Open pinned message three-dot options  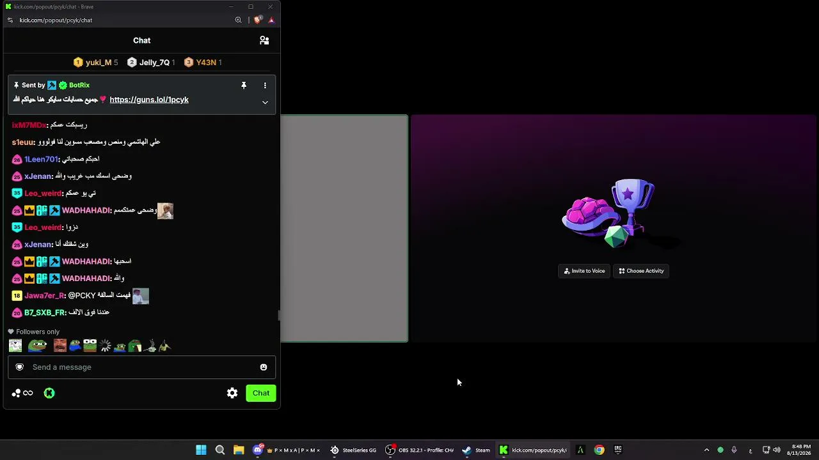[x=265, y=85]
